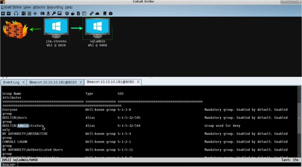Open the Help menu

[x=69, y=7]
